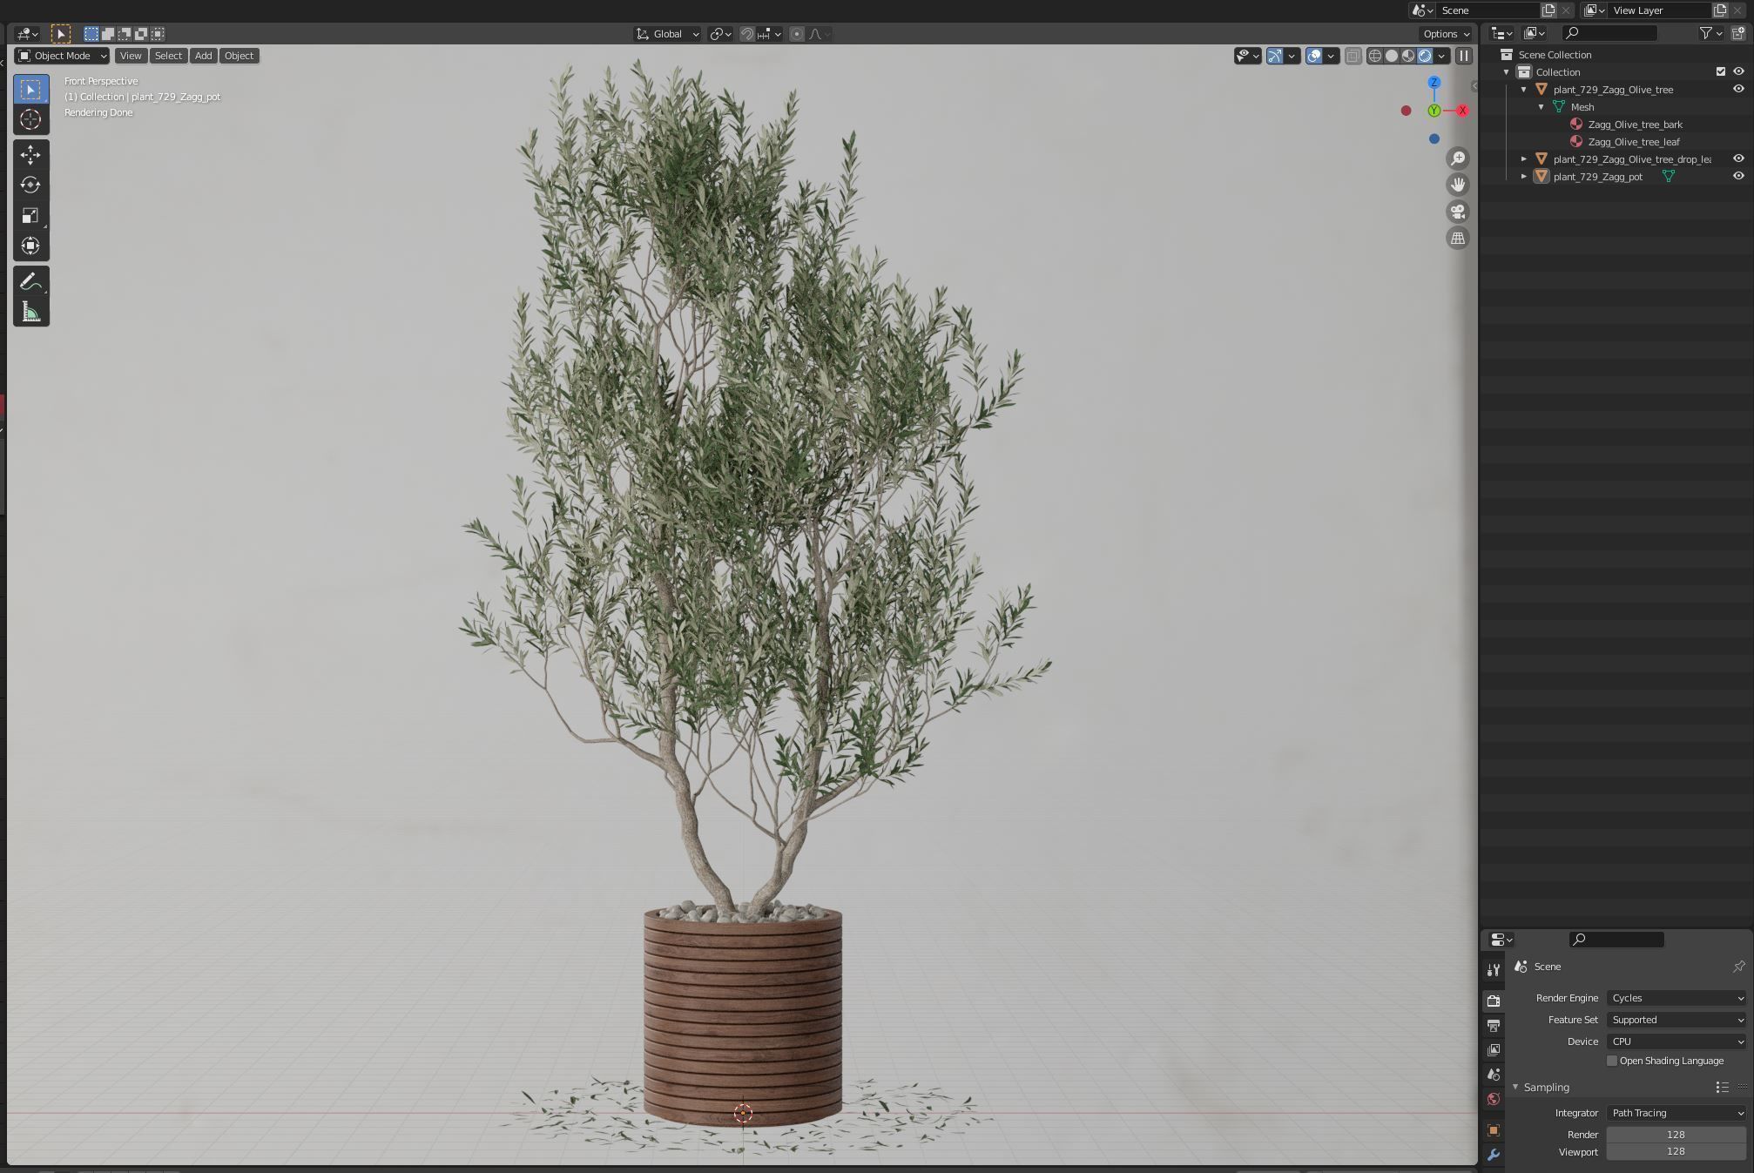Open the Modifier properties tab
Image resolution: width=1754 pixels, height=1173 pixels.
[1494, 1155]
